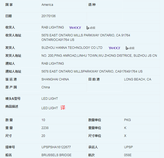Select bill of lading number UPSPSHA16122677
164x158 pixels.
(56, 147)
